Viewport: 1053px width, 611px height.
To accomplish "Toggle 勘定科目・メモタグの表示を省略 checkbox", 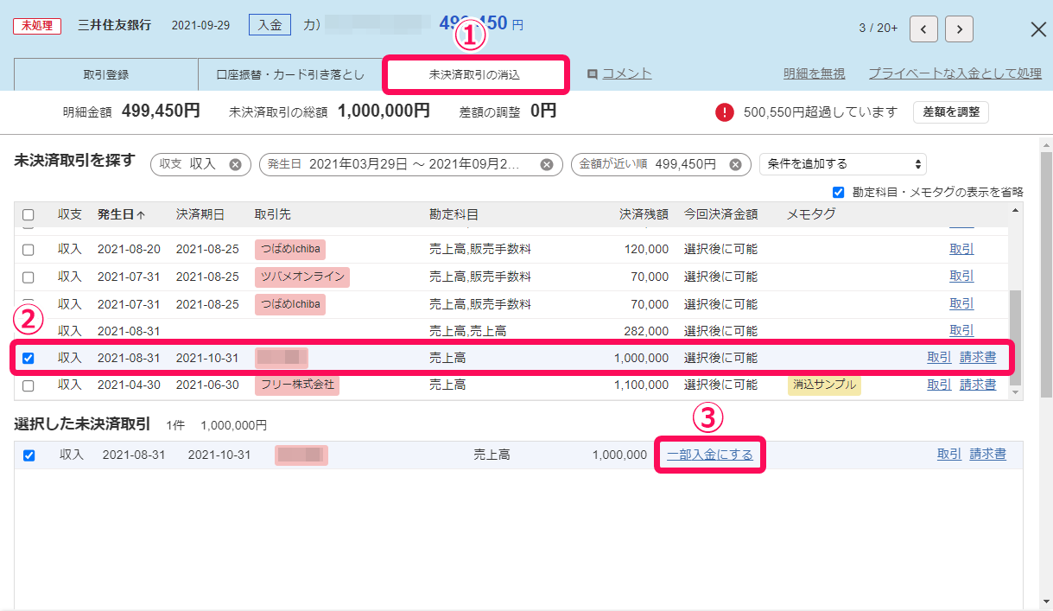I will 837,192.
